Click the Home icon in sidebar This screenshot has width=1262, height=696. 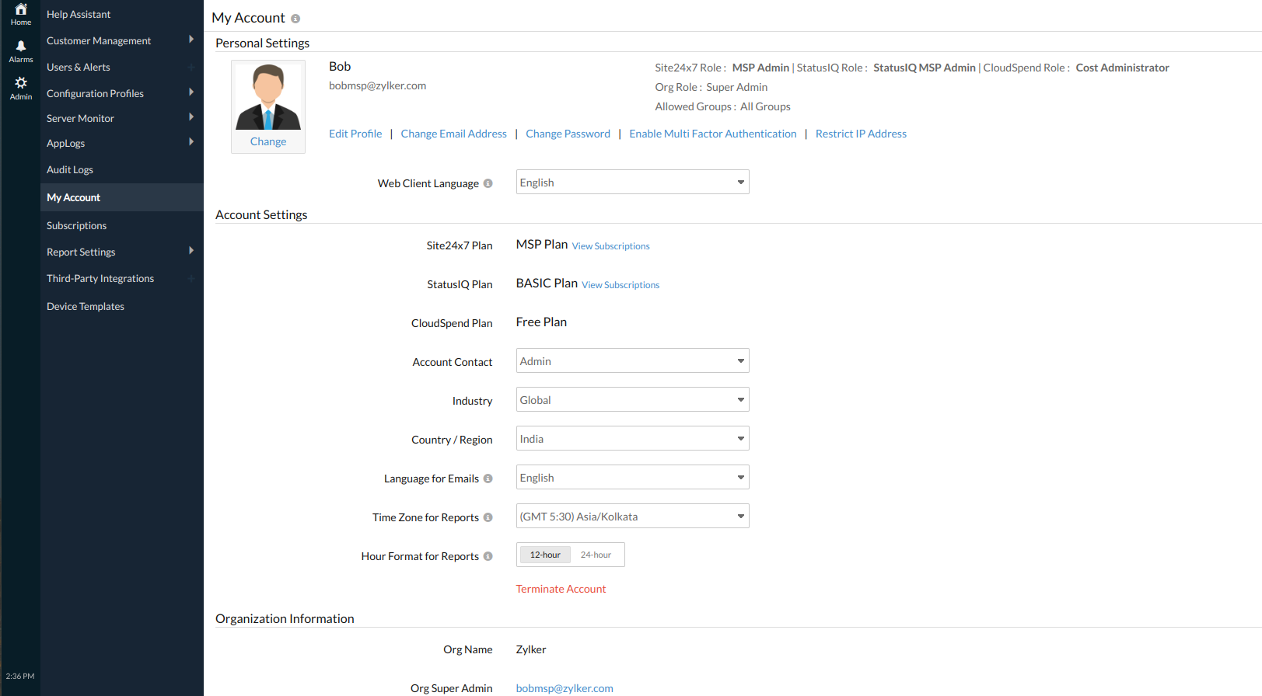21,10
